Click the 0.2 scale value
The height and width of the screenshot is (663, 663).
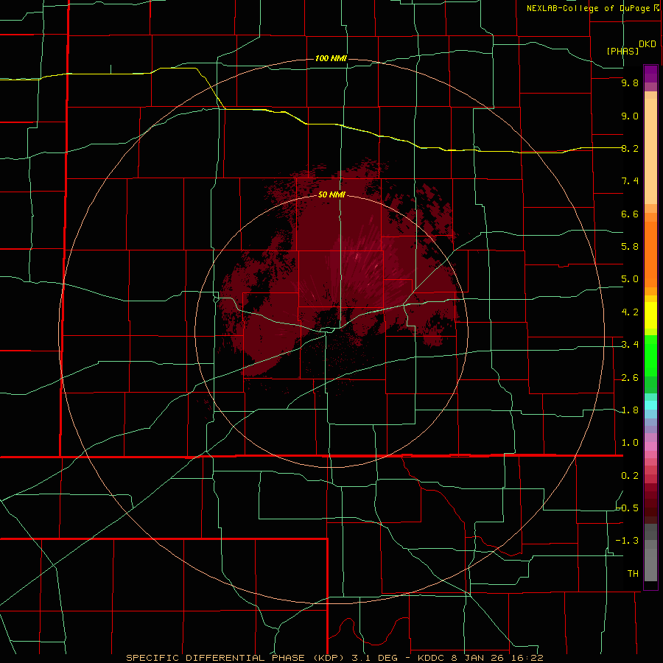pos(630,476)
